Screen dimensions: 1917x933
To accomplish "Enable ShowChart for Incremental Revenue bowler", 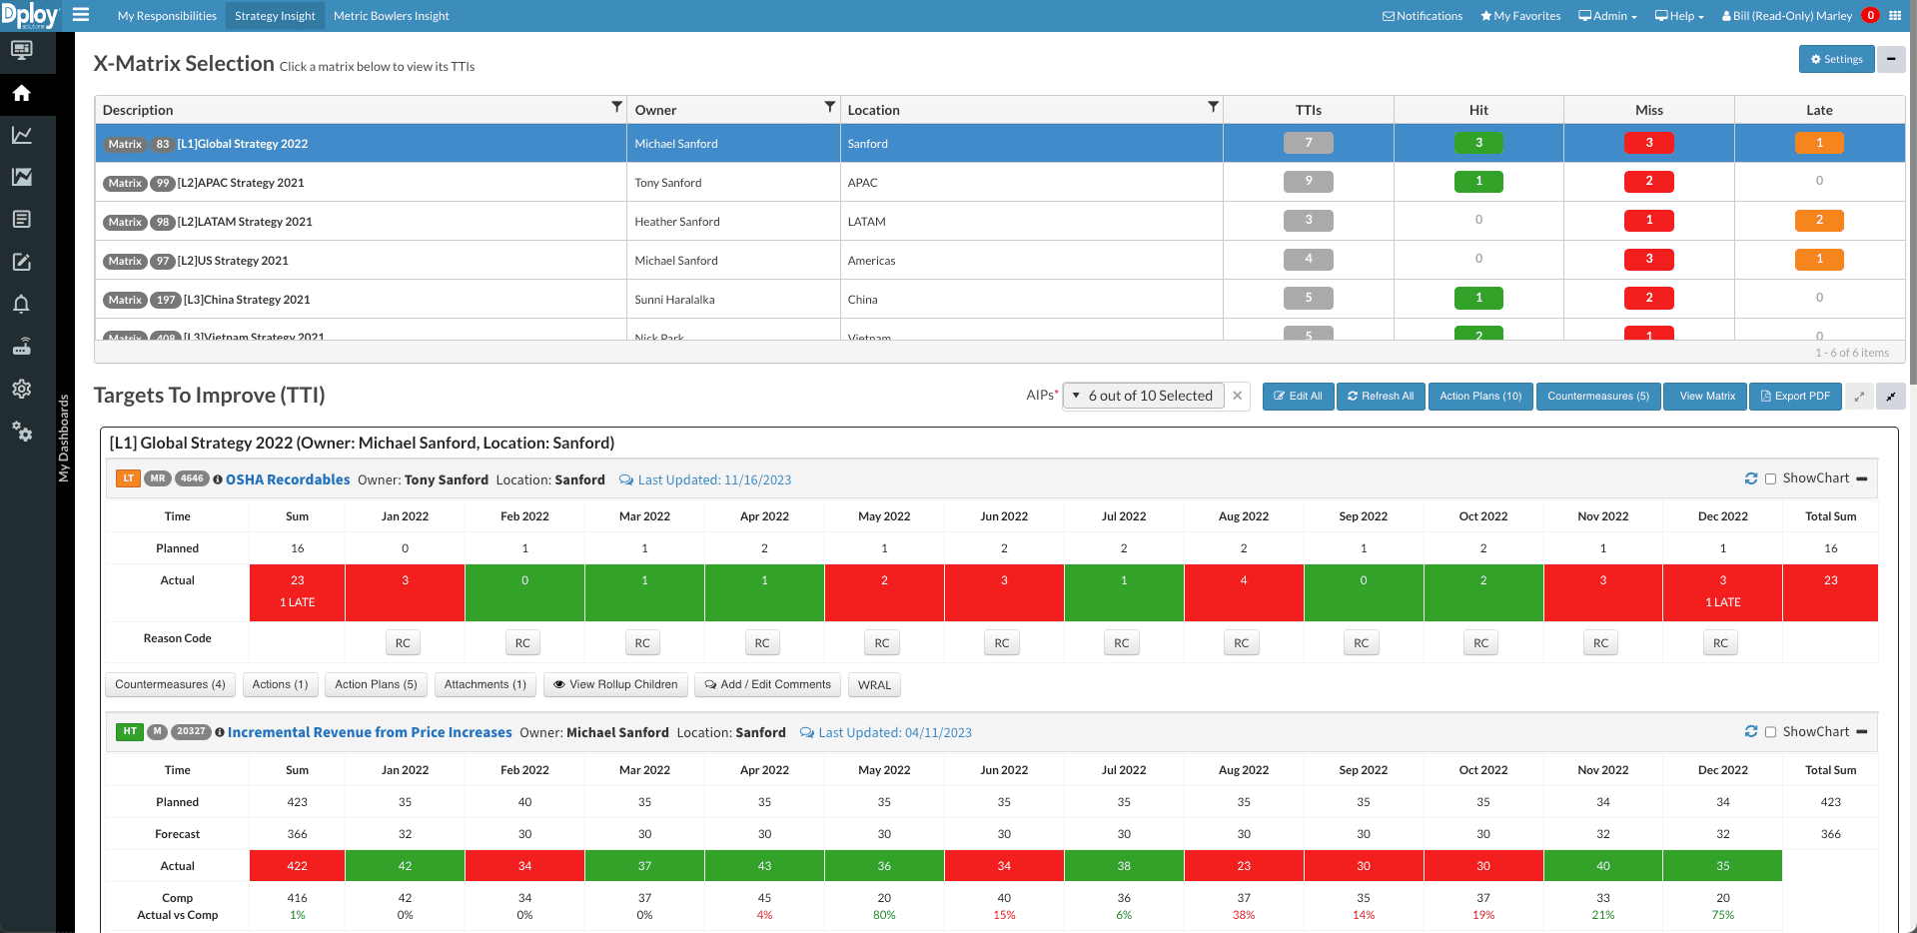I will pyautogui.click(x=1770, y=731).
